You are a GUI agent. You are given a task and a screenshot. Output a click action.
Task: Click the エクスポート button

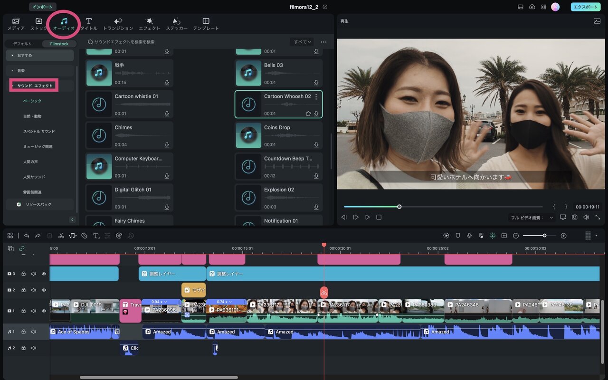[586, 7]
